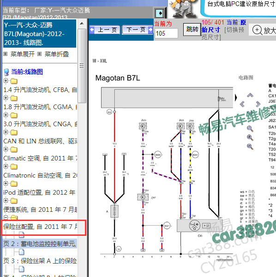Click document icon below 页 3 entry

point(22,269)
